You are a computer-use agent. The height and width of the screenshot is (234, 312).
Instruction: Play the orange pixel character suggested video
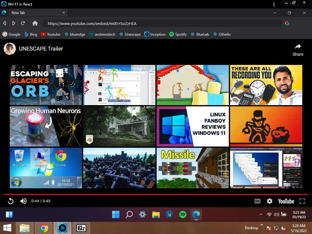tap(266, 126)
